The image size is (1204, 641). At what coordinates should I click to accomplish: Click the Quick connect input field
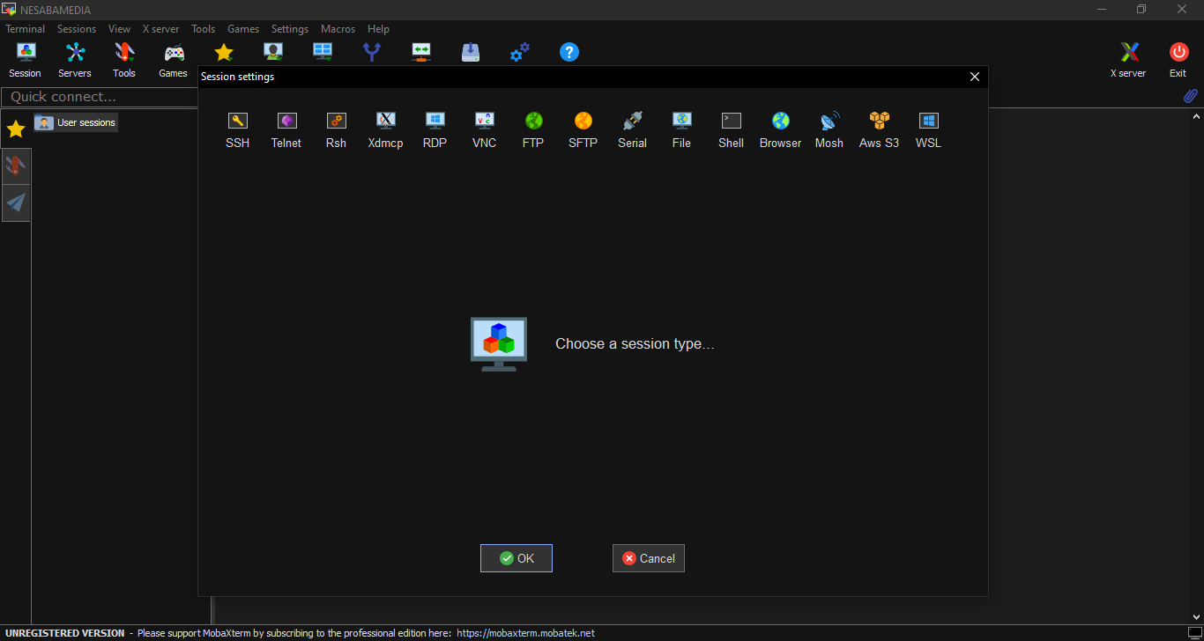[99, 97]
